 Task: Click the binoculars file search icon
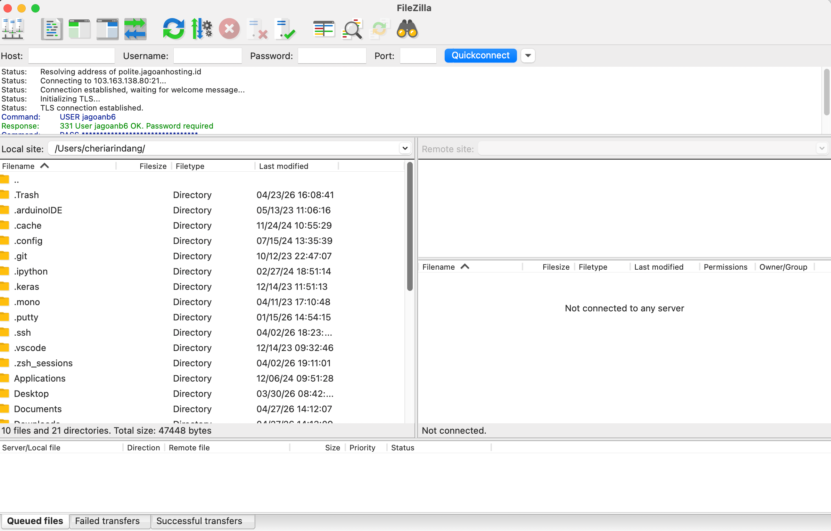(x=407, y=29)
